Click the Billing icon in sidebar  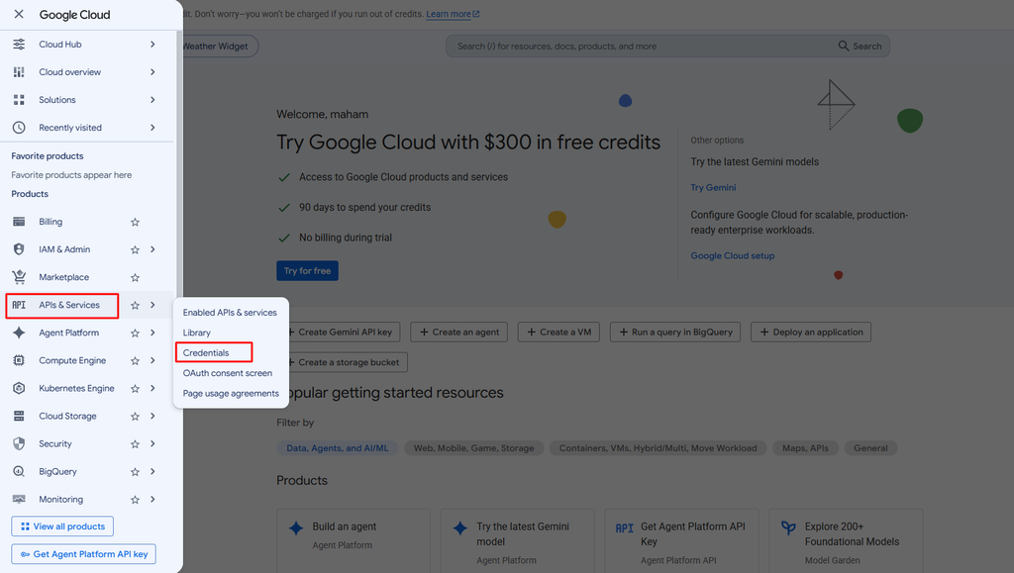(19, 222)
